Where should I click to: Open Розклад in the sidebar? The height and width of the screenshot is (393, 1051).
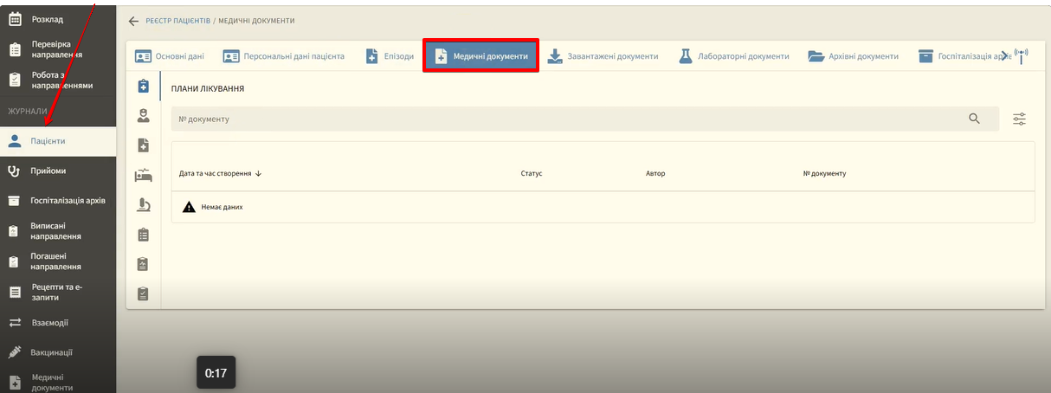point(58,18)
